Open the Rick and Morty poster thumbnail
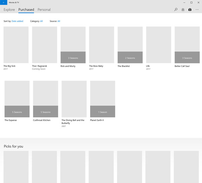This screenshot has width=202, height=183. pyautogui.click(x=73, y=45)
